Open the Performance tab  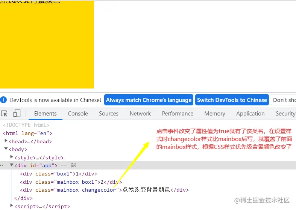178,114
